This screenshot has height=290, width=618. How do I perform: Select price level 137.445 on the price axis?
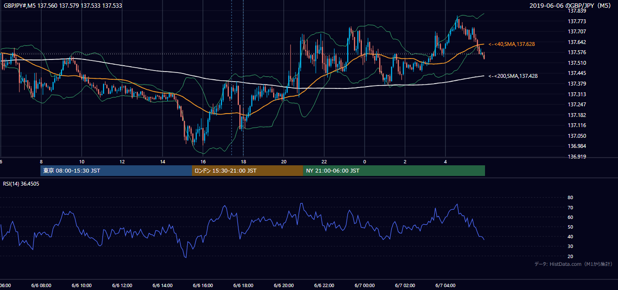[x=576, y=73]
